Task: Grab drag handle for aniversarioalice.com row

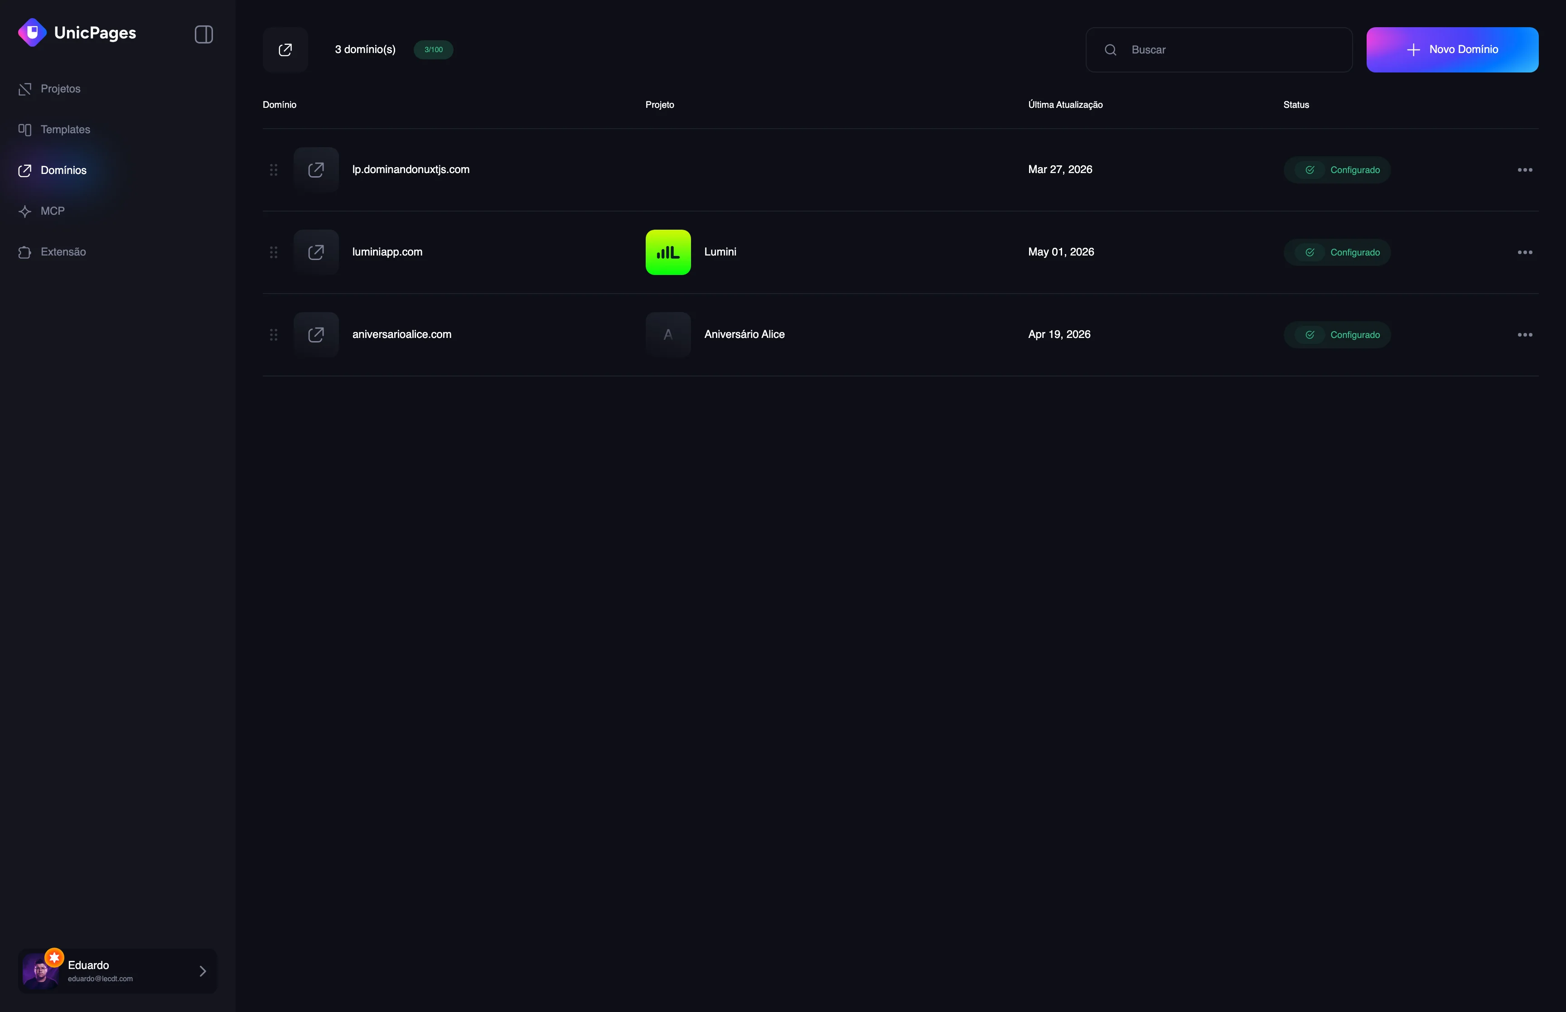Action: (273, 334)
